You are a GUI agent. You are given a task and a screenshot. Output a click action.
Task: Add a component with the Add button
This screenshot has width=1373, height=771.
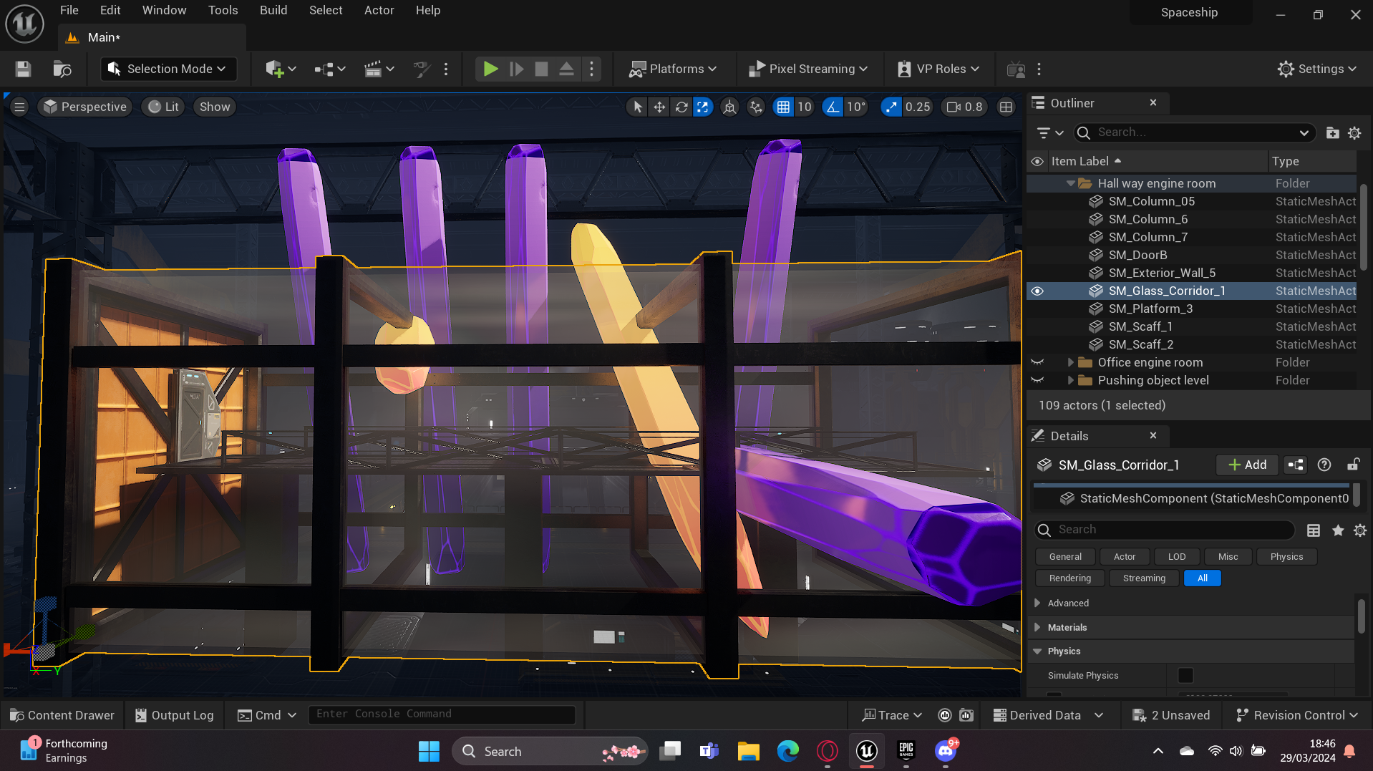tap(1248, 465)
